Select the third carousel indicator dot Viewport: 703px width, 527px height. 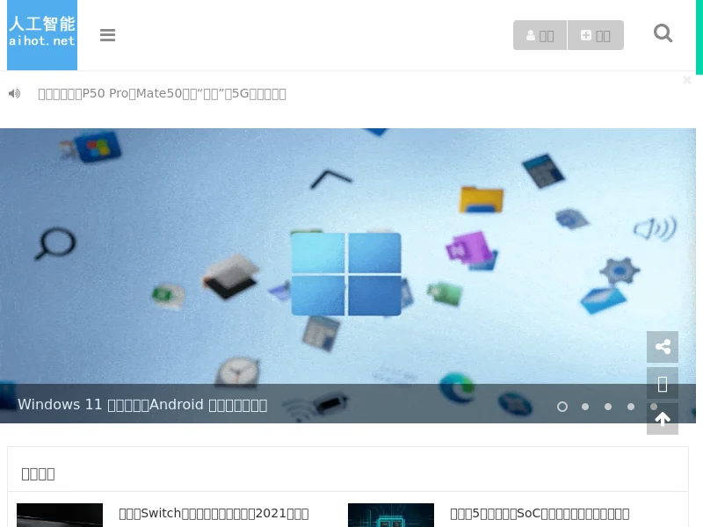pyautogui.click(x=608, y=407)
